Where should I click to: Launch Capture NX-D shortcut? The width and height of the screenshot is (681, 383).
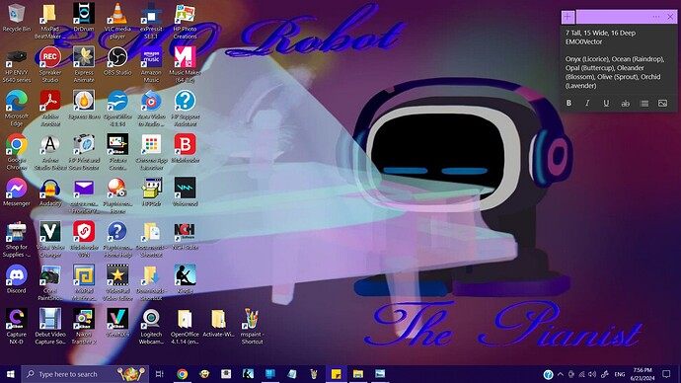17,327
